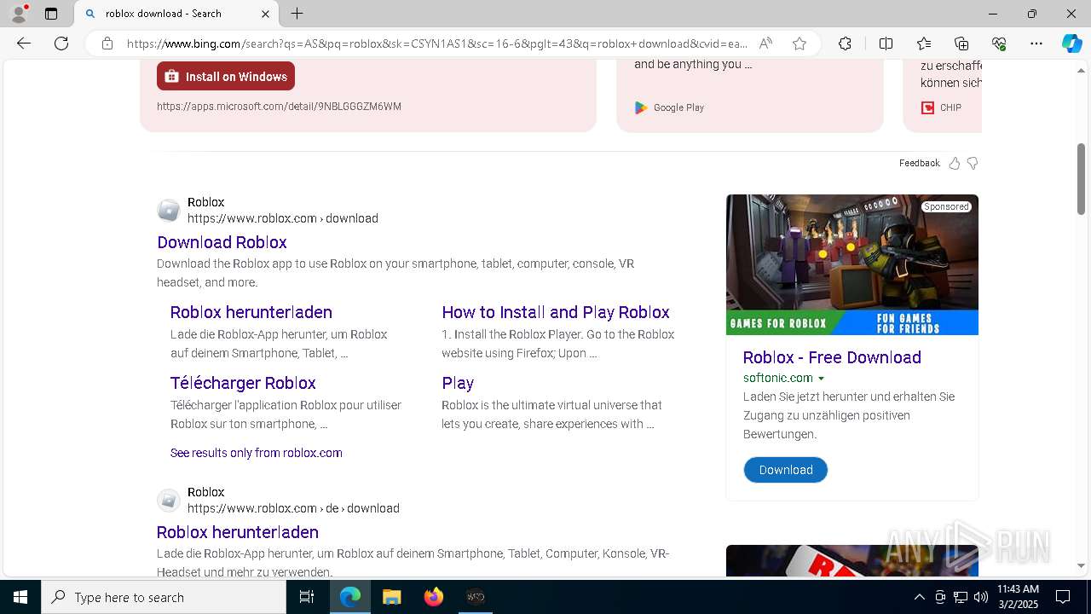1091x614 pixels.
Task: Open the Play sublink
Action: click(x=458, y=383)
